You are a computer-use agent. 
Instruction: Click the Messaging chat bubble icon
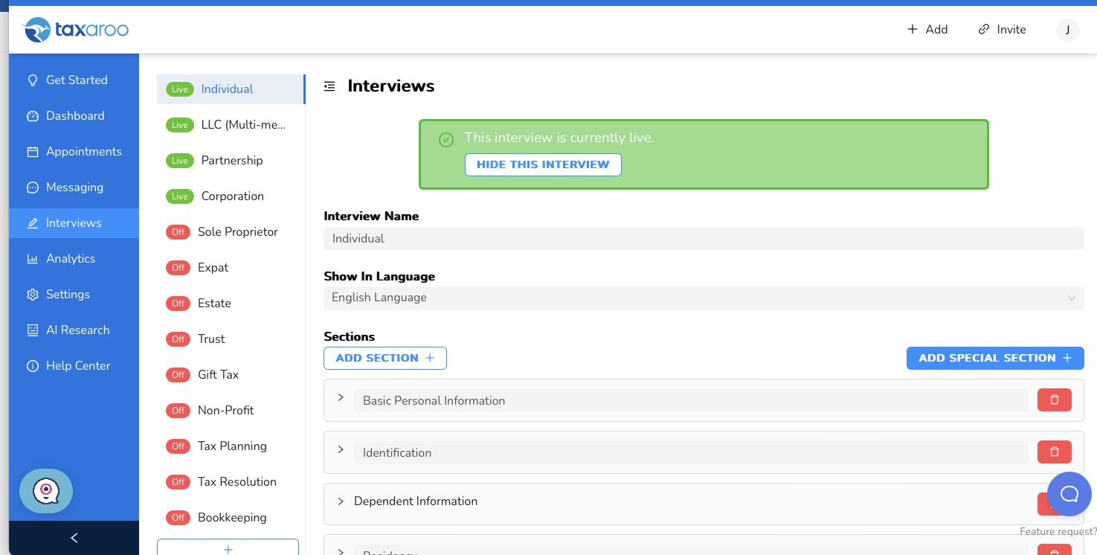33,187
